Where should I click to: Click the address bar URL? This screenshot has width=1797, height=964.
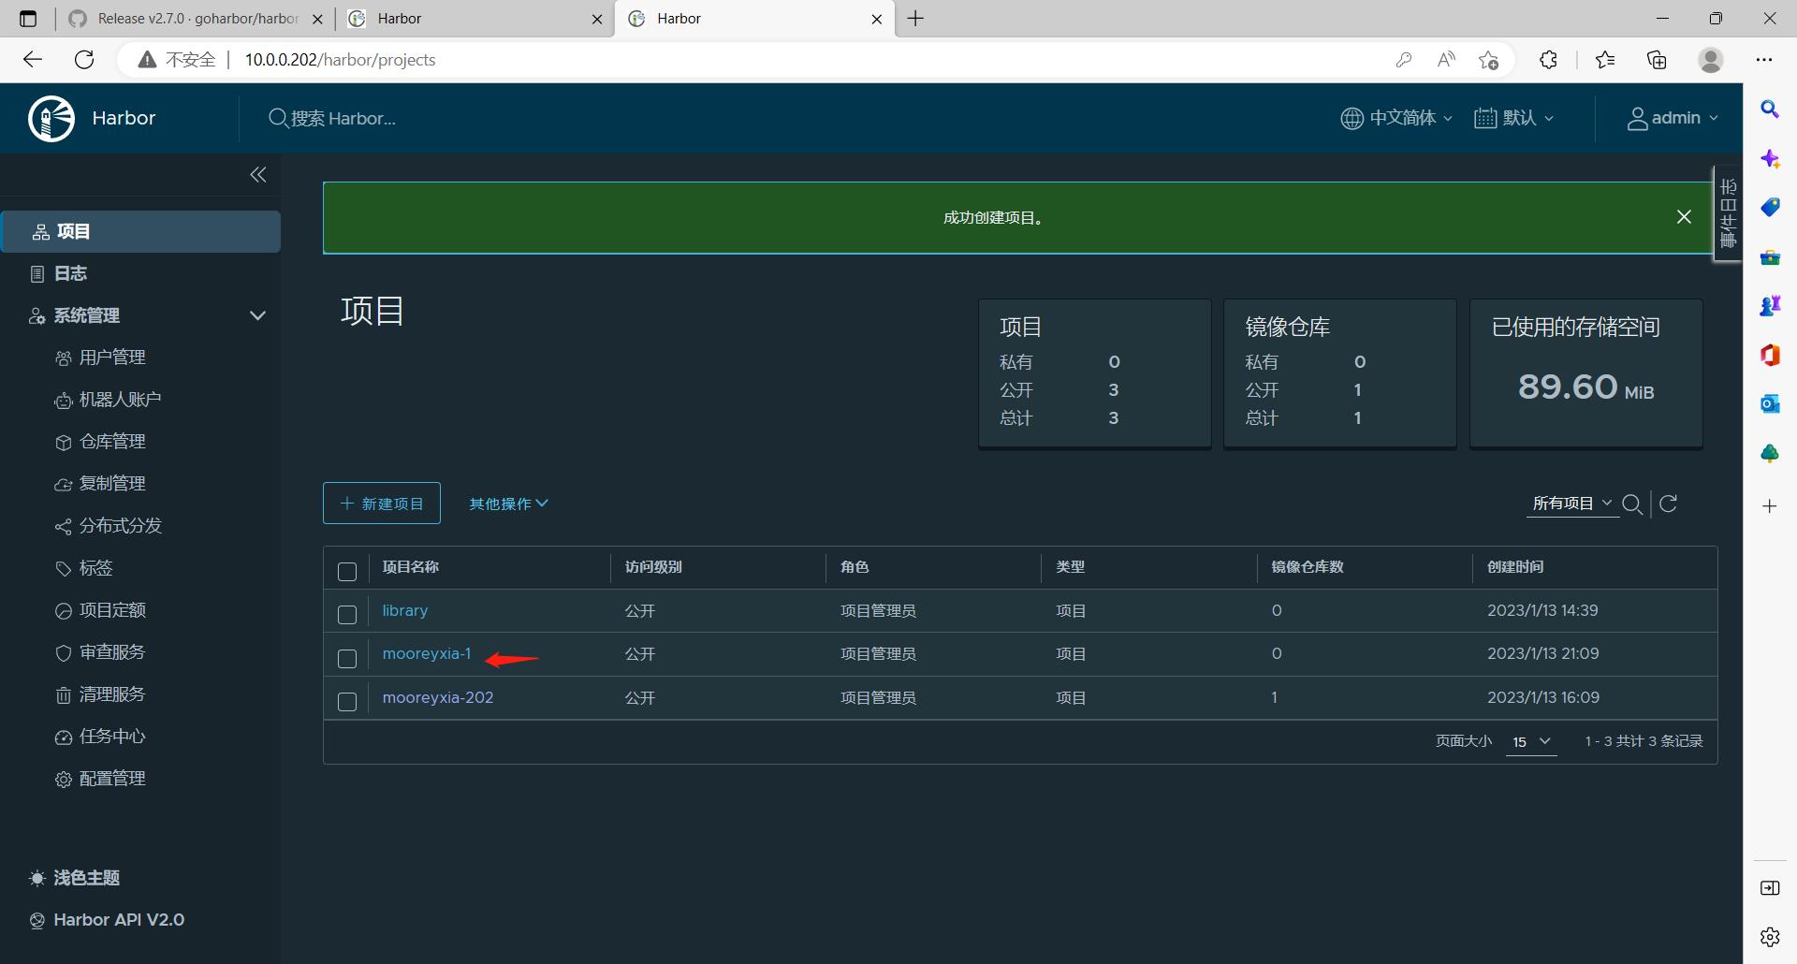click(x=341, y=60)
